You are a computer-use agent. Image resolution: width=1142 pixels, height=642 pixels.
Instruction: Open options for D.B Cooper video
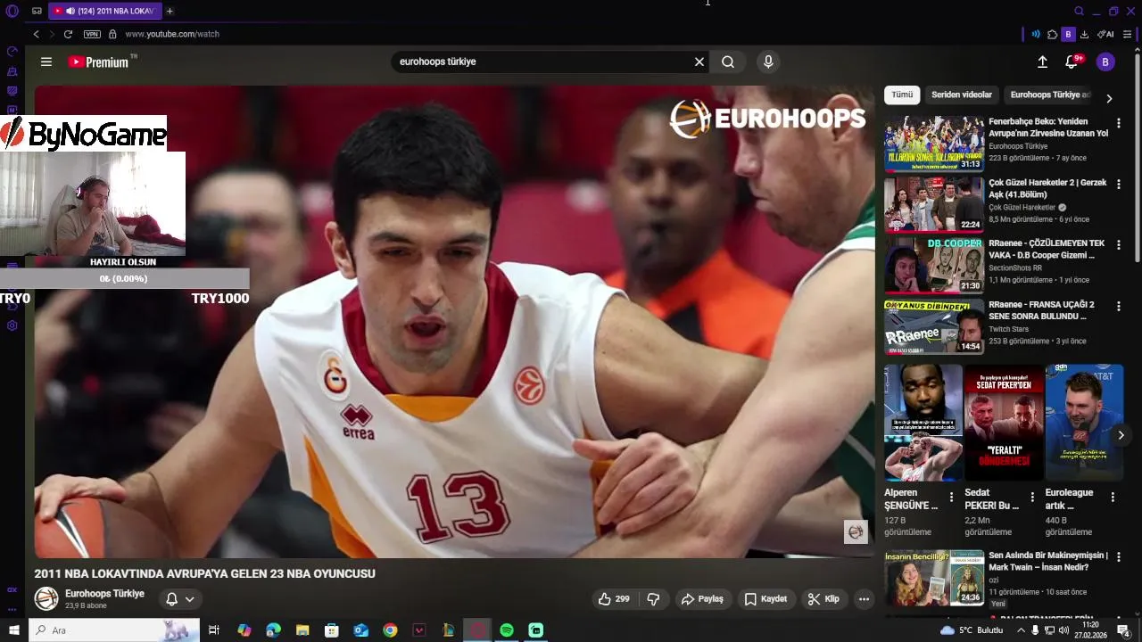(1118, 245)
